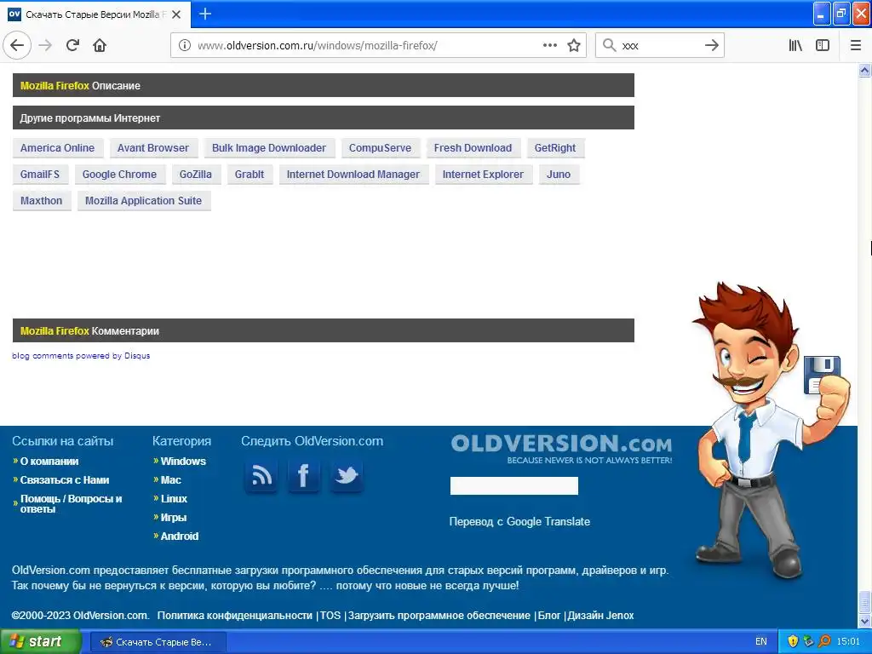Open the CompuServe link
The image size is (872, 654).
(380, 148)
